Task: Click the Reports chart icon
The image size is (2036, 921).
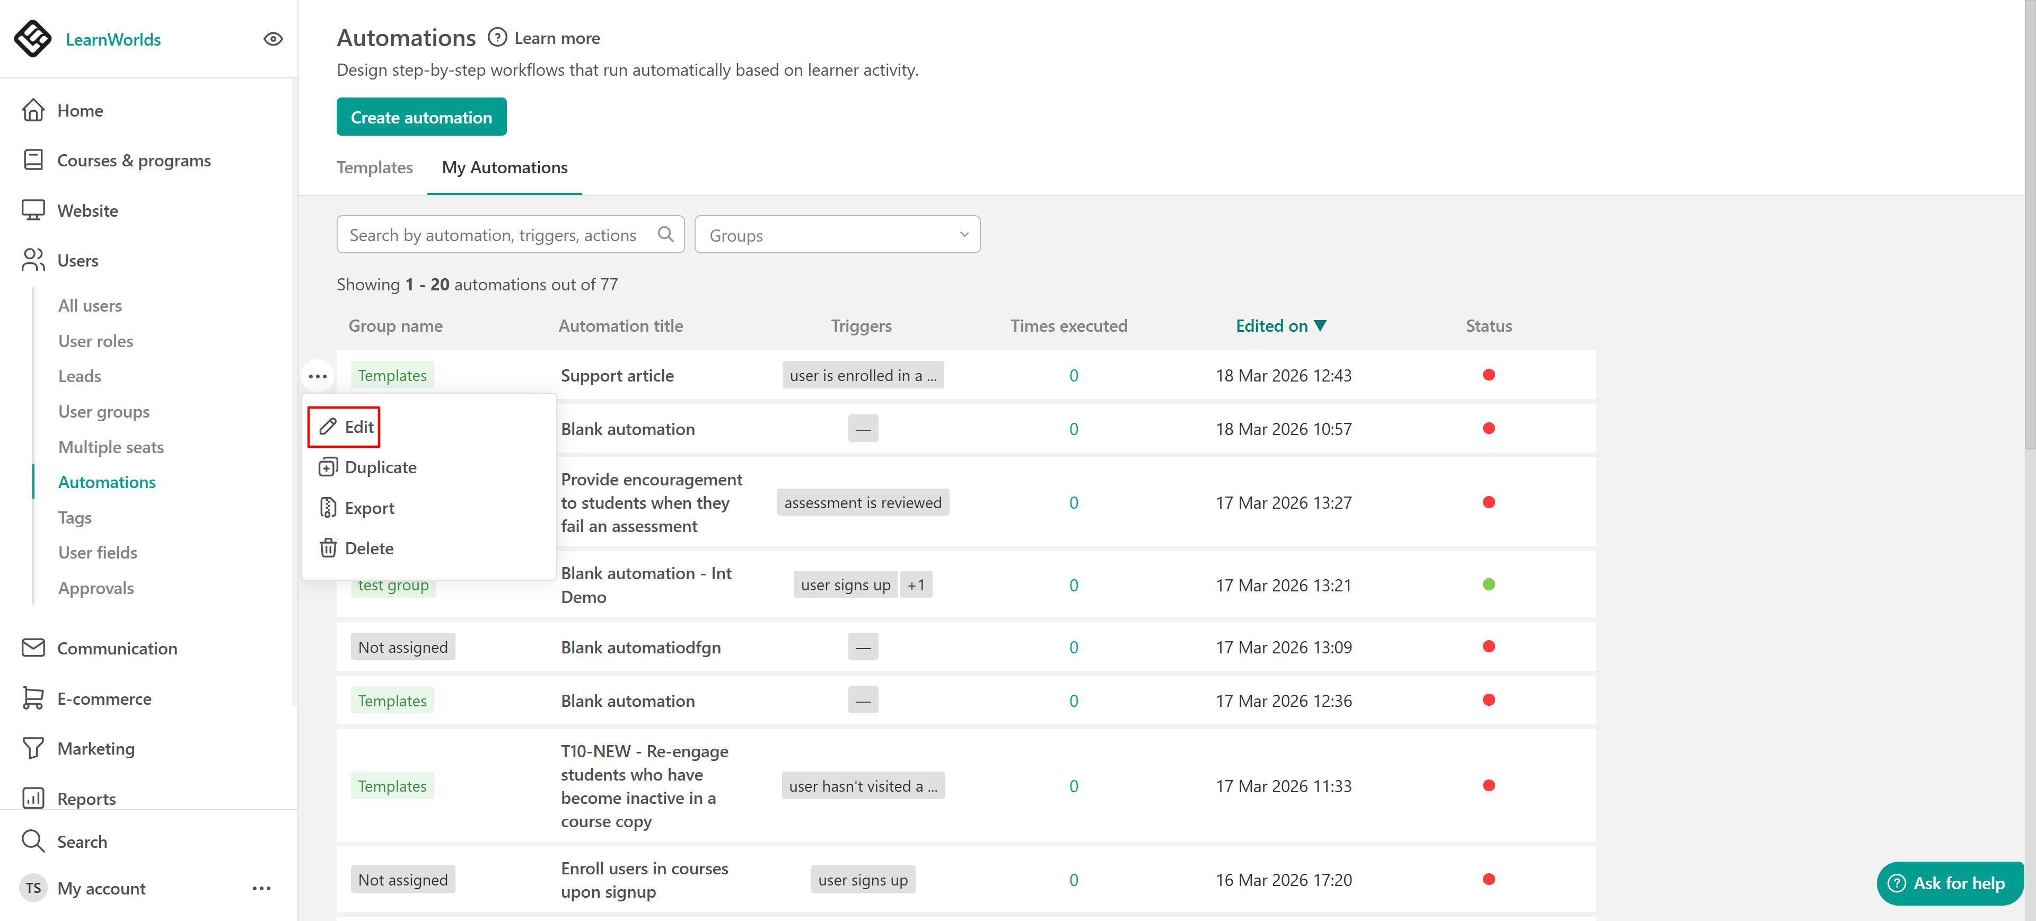Action: tap(32, 798)
